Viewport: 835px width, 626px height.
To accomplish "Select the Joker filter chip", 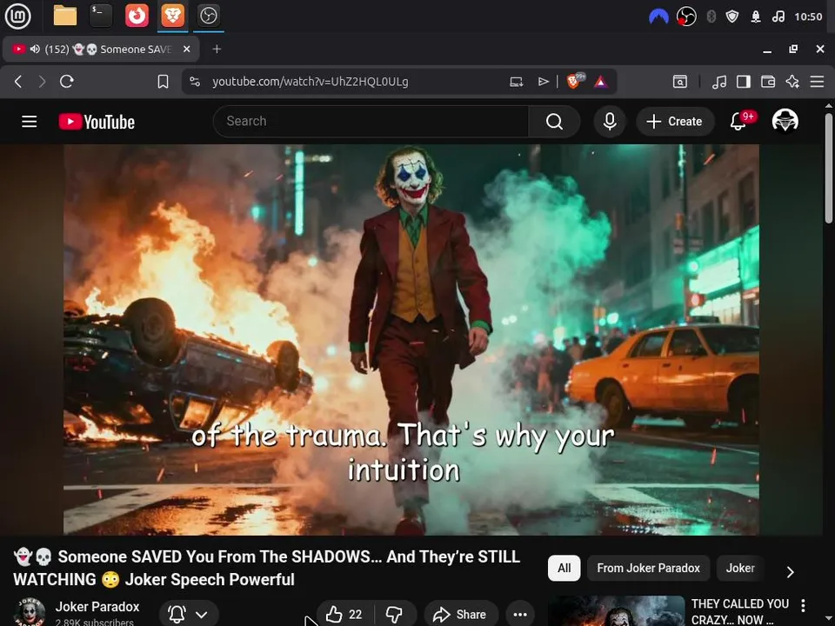I will pyautogui.click(x=740, y=568).
